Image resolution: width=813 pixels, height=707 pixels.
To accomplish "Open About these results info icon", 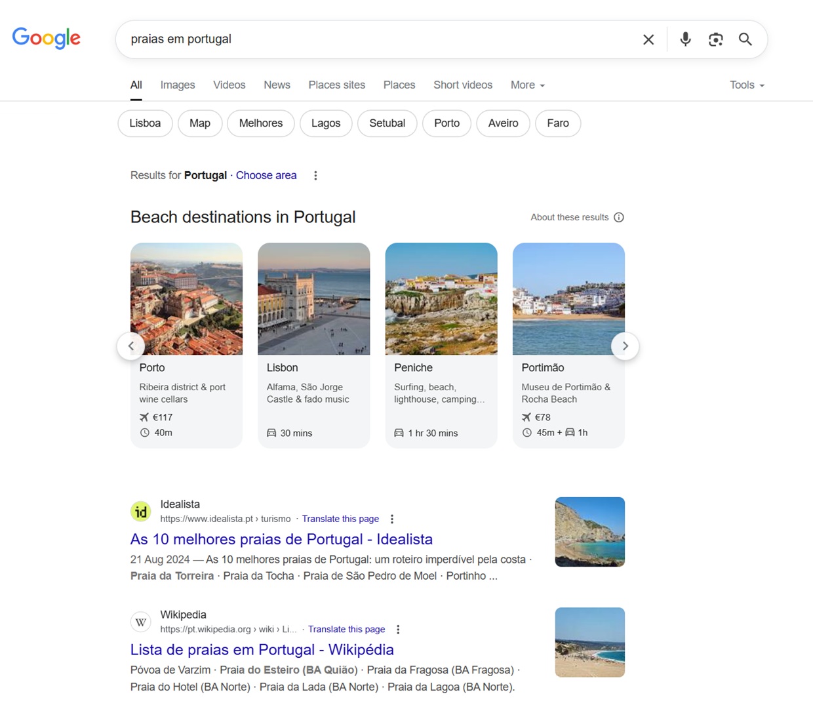I will pyautogui.click(x=618, y=217).
